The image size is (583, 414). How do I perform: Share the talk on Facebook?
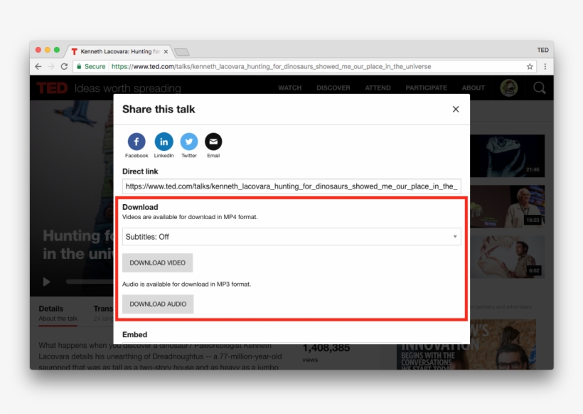click(137, 142)
